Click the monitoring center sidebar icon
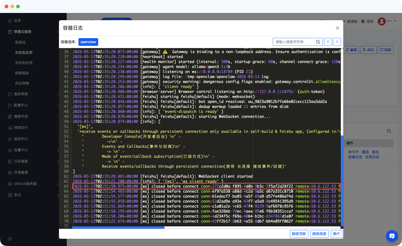Viewport: 402px width, 246px height. pos(10,139)
